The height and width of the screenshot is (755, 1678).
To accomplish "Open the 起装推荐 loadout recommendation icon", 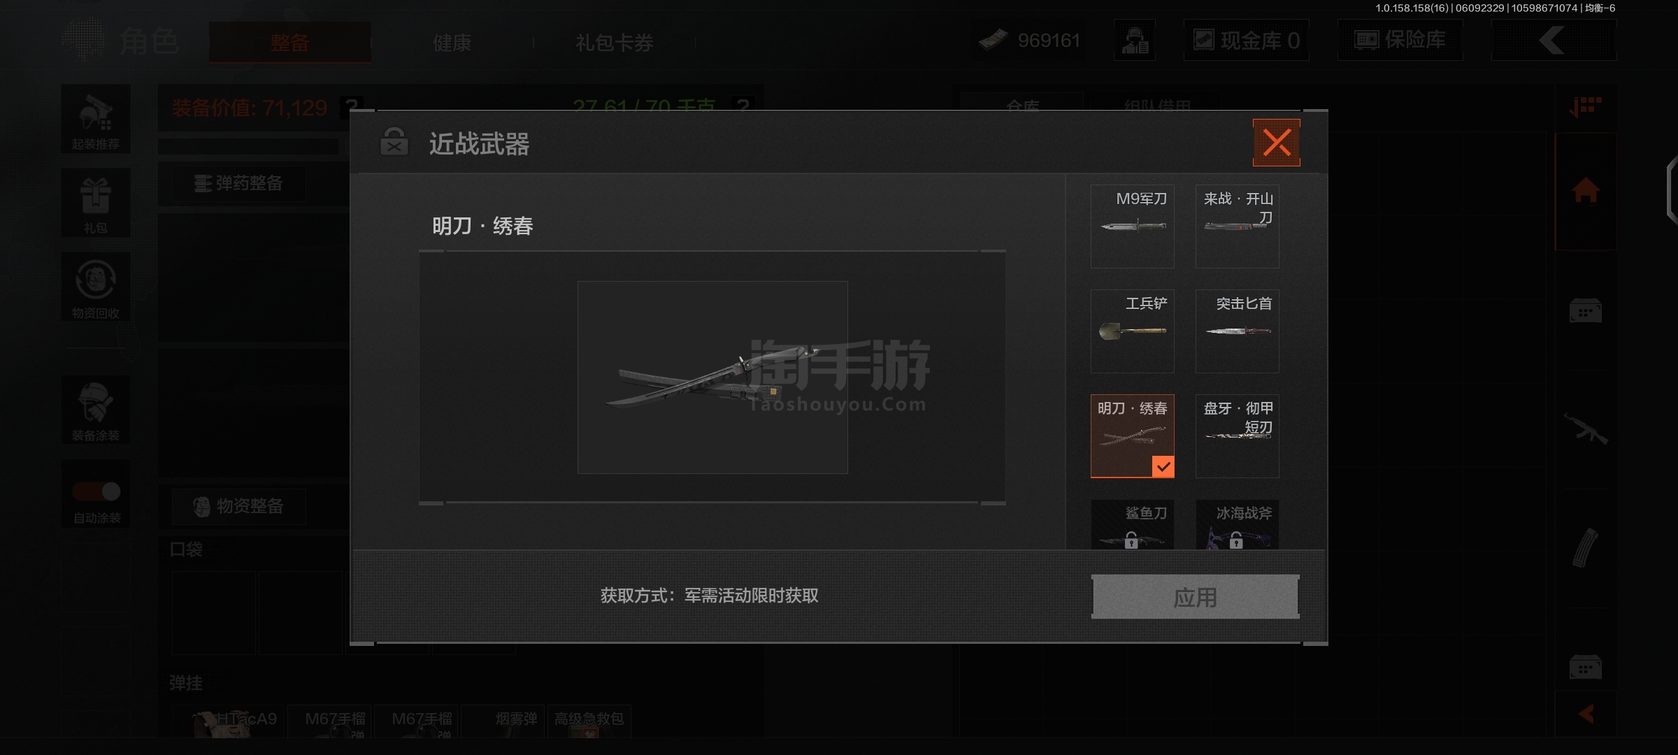I will 96,119.
